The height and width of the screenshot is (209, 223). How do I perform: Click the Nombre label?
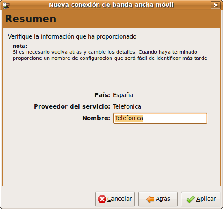coord(96,118)
